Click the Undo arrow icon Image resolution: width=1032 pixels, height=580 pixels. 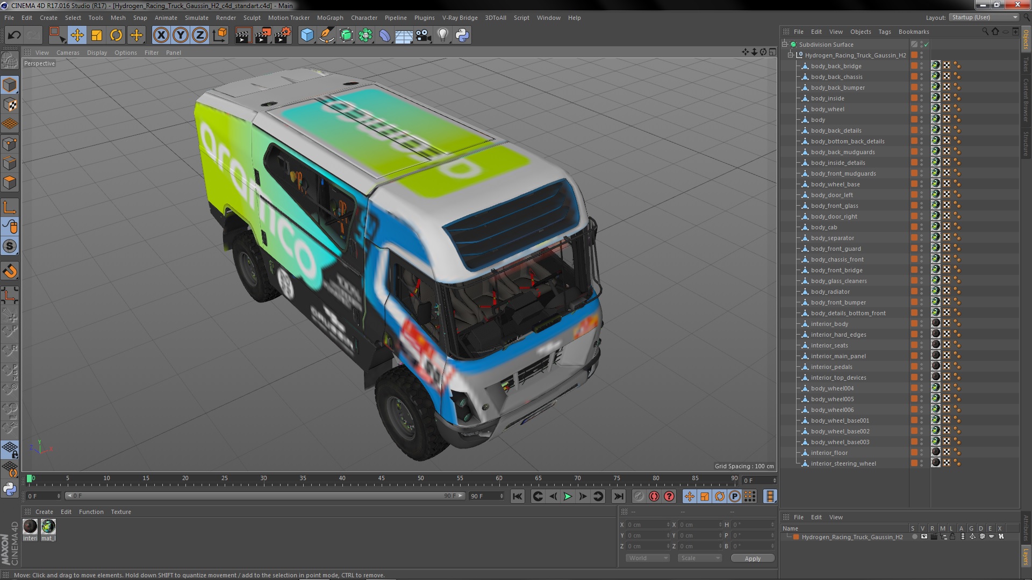pos(14,35)
